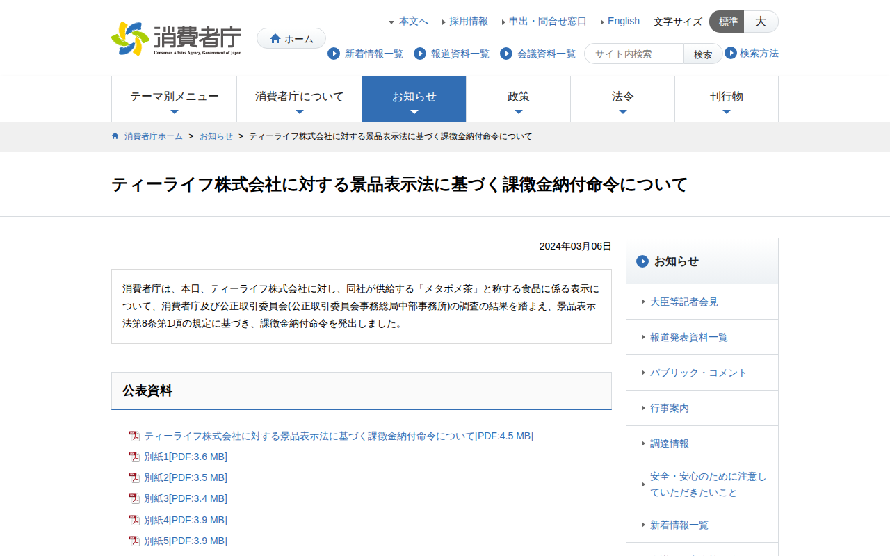Click the arrow icon beside 報道資料一覧
The image size is (890, 556).
(420, 54)
